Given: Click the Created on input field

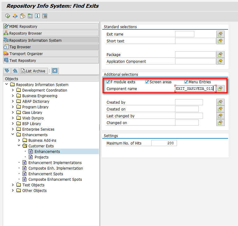Looking at the screenshot, I should (x=187, y=109).
